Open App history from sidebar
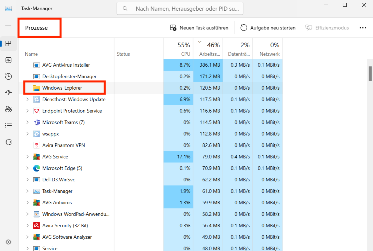The height and width of the screenshot is (251, 373). pyautogui.click(x=9, y=76)
